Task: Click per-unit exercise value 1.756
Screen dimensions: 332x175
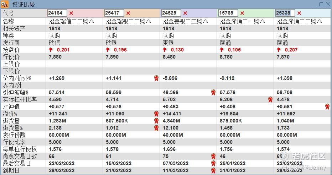Action: coord(226,149)
